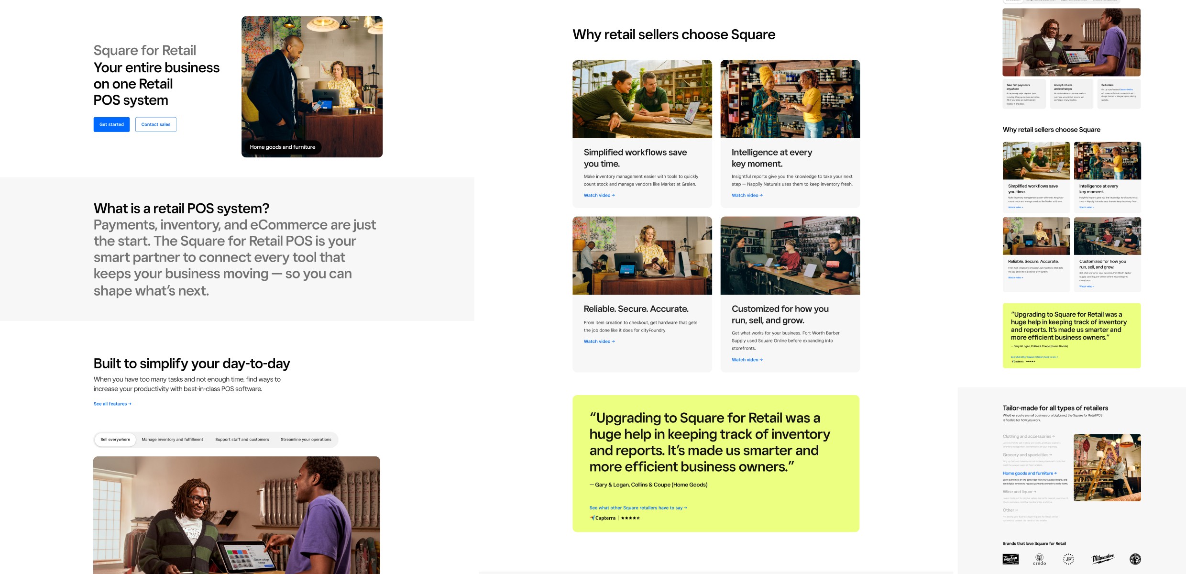
Task: Click the blue Get started button
Action: click(111, 124)
